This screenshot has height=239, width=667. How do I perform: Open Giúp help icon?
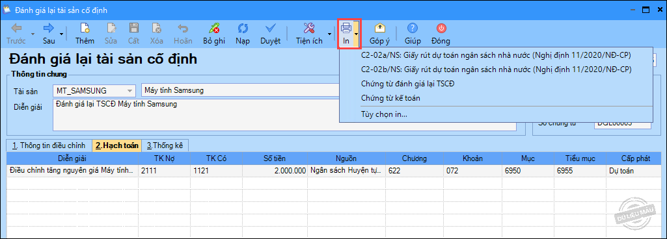point(413,29)
